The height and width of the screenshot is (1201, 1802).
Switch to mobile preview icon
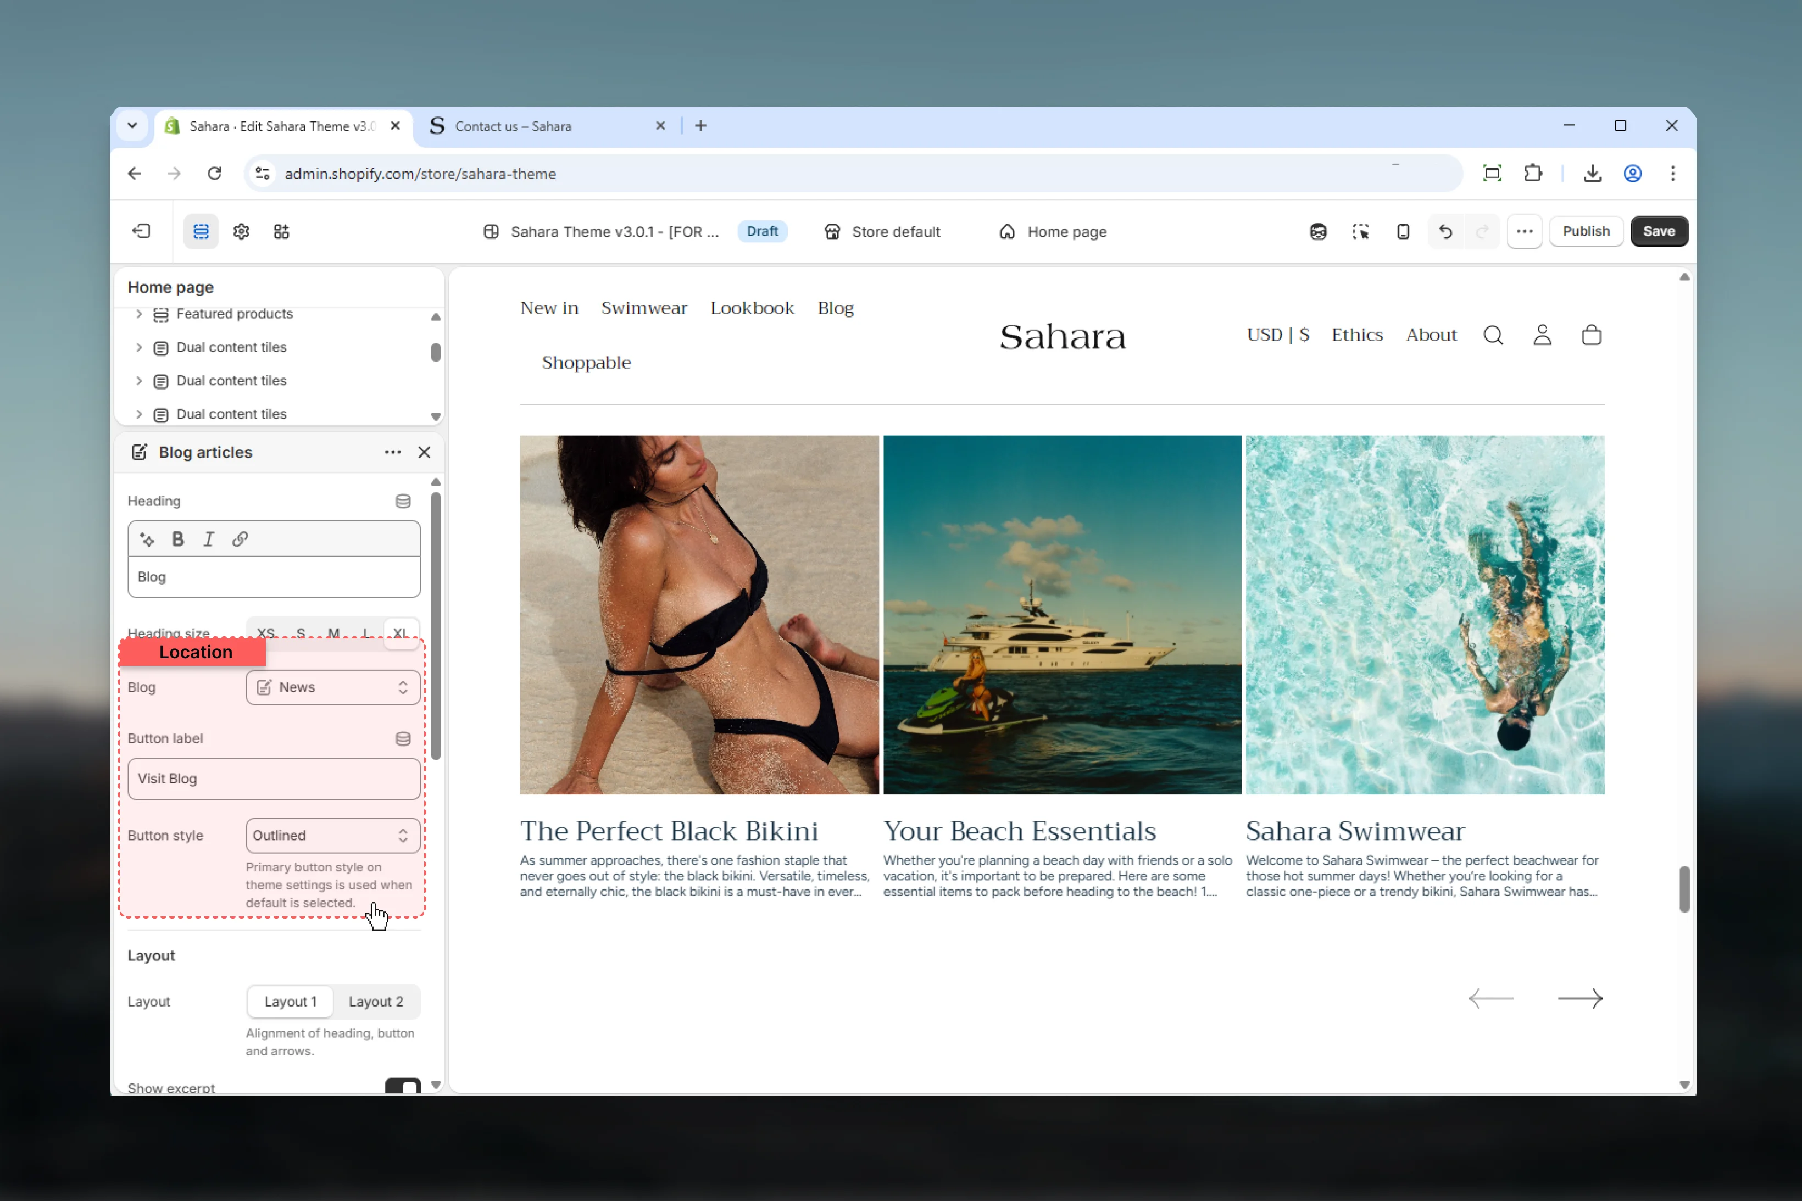click(x=1402, y=231)
